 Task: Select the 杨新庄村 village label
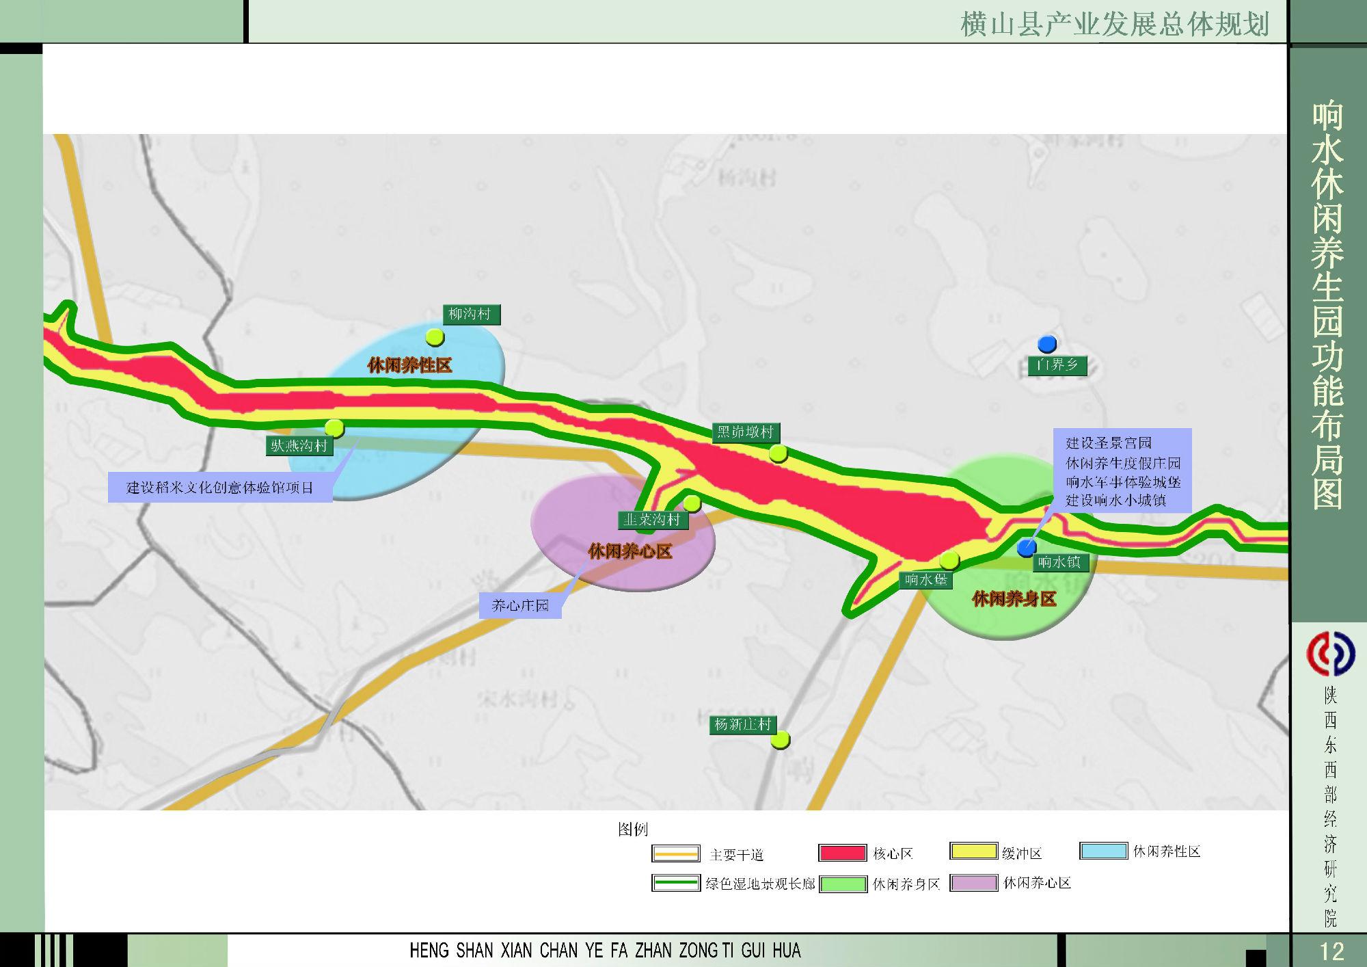743,724
